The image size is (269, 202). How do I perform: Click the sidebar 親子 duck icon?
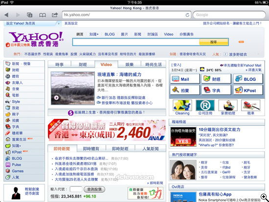pos(8,114)
